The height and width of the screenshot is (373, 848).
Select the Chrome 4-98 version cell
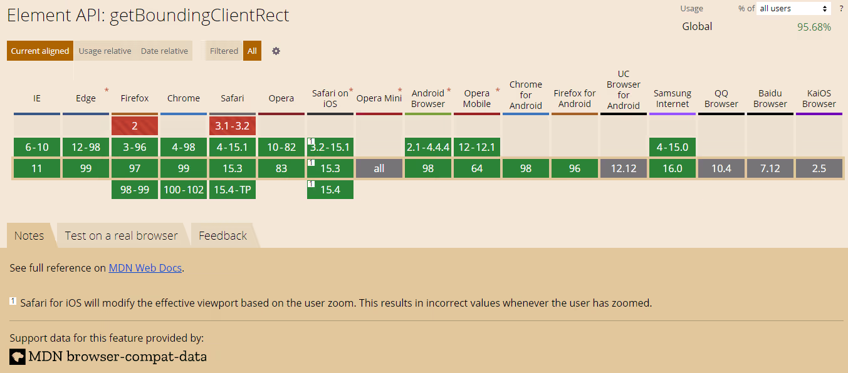click(x=184, y=148)
